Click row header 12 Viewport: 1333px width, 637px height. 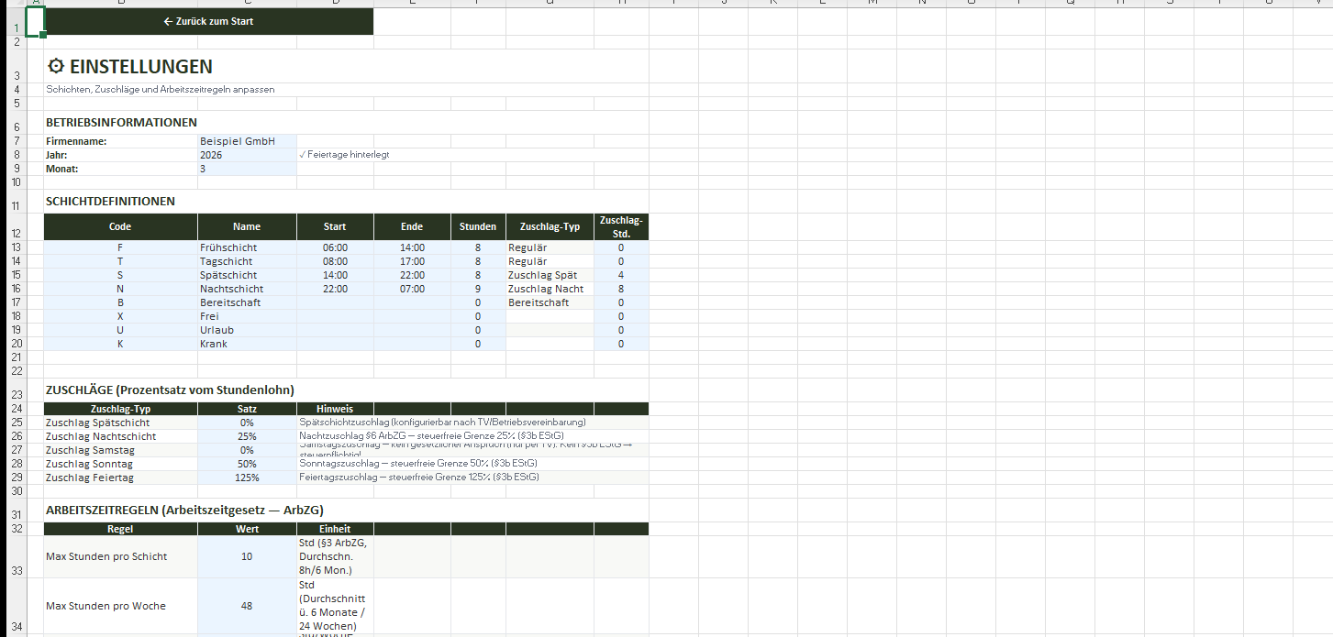(17, 233)
